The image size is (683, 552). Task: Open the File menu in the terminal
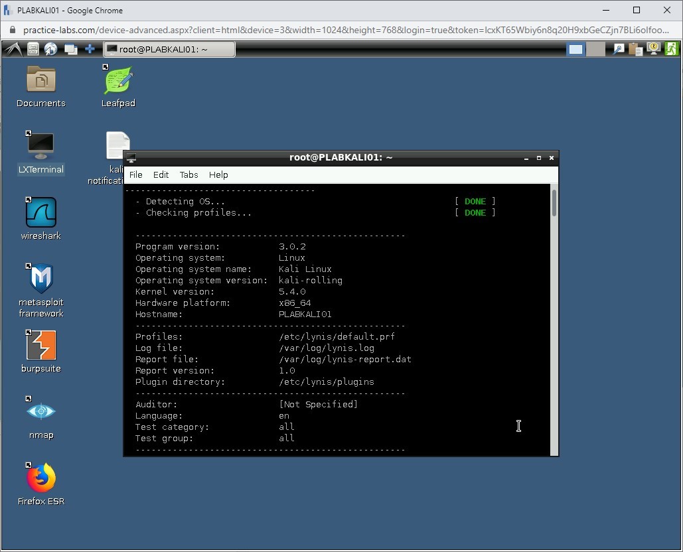135,174
